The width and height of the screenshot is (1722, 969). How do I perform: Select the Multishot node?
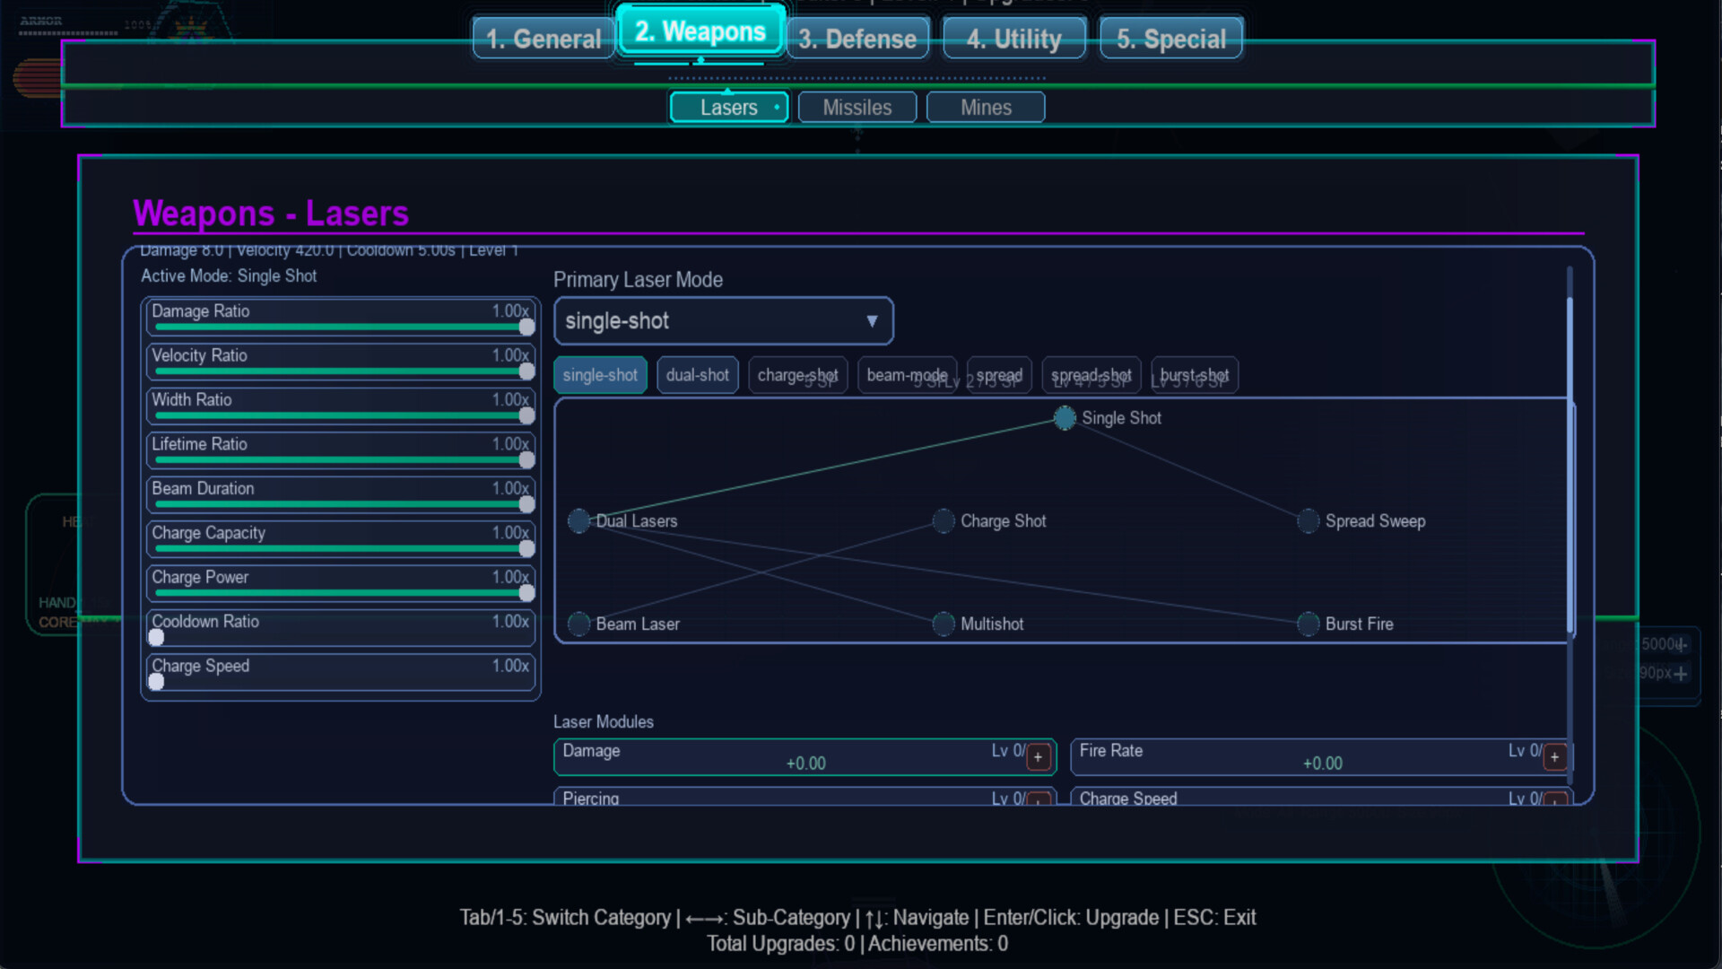point(943,624)
